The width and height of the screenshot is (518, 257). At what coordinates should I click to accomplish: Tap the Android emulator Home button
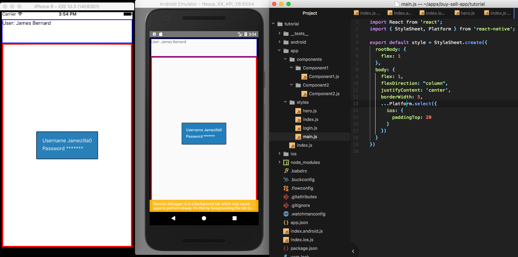tap(204, 218)
